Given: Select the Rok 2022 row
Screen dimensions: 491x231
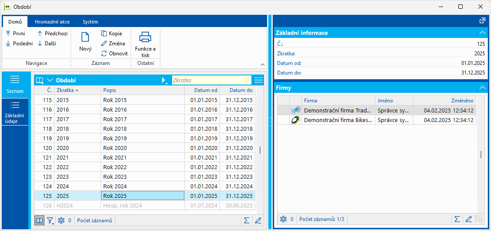Looking at the screenshot, I should (144, 167).
